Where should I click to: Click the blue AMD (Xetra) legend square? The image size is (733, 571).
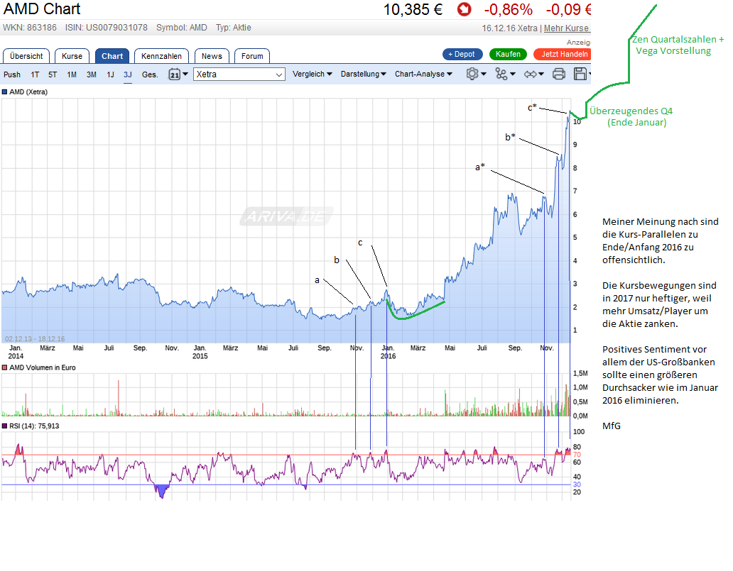click(5, 92)
